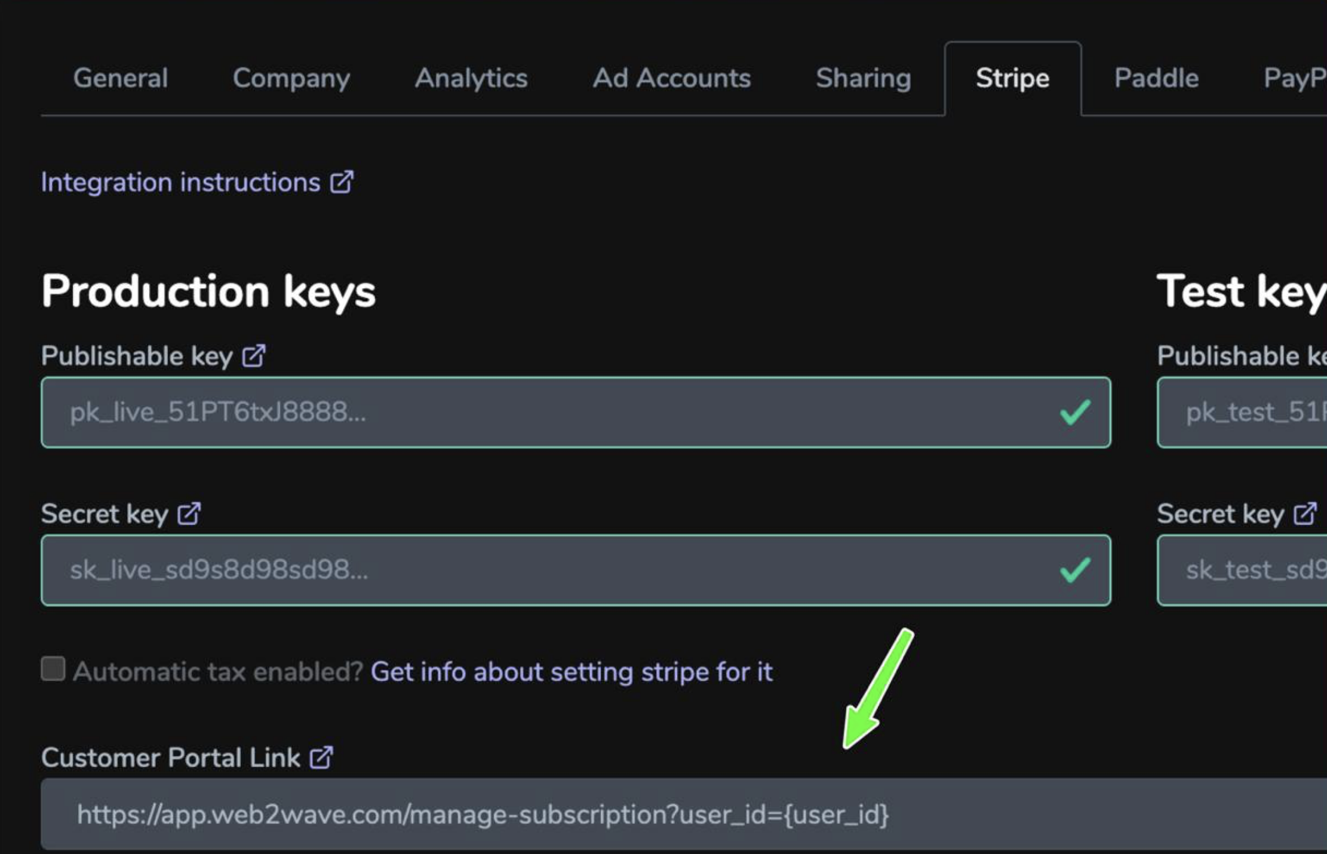Focus the production sk_live secret key field
Viewport: 1327px width, 854px height.
(x=576, y=570)
